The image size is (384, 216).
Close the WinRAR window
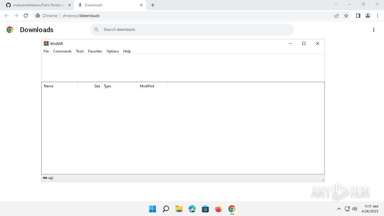click(x=318, y=43)
